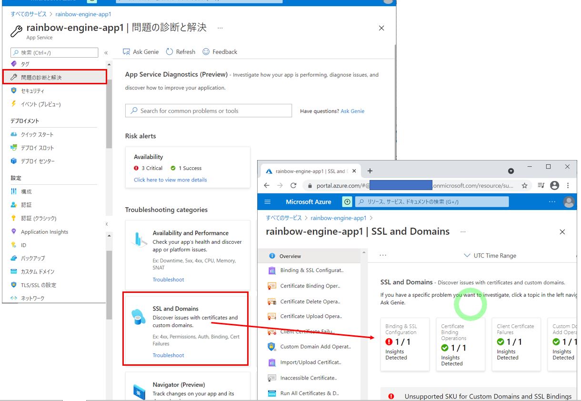Click Troubleshoot under Availability and Performance
Screen dimensions: 581x401
click(x=168, y=280)
